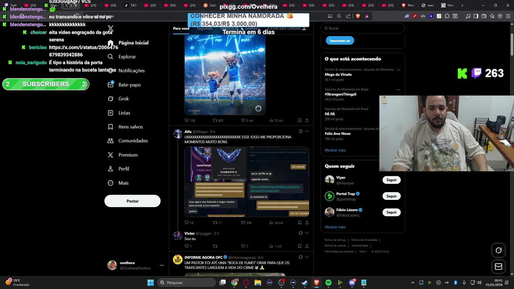Click the Inscrever-se button
The width and height of the screenshot is (514, 289).
[340, 41]
